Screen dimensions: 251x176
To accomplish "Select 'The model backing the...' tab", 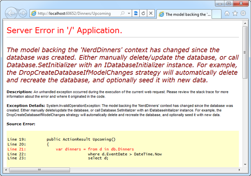I will point(184,14).
